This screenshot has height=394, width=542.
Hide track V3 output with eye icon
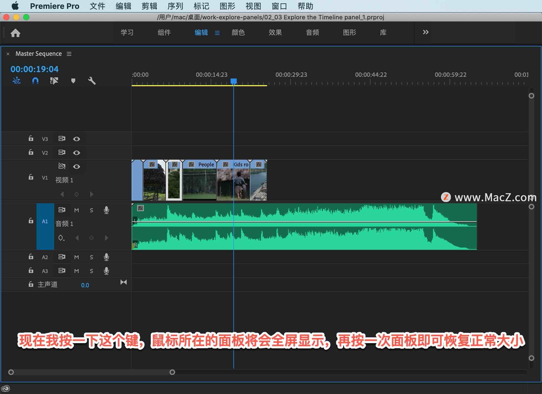click(77, 139)
